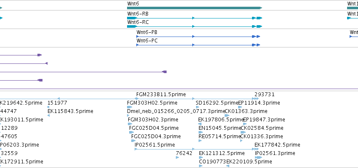Click the FGC025D04.3prime label

point(156,136)
